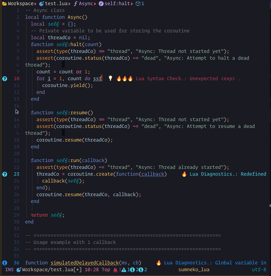
Task: Click the -- Async class comment on line 1
Action: [x=45, y=11]
